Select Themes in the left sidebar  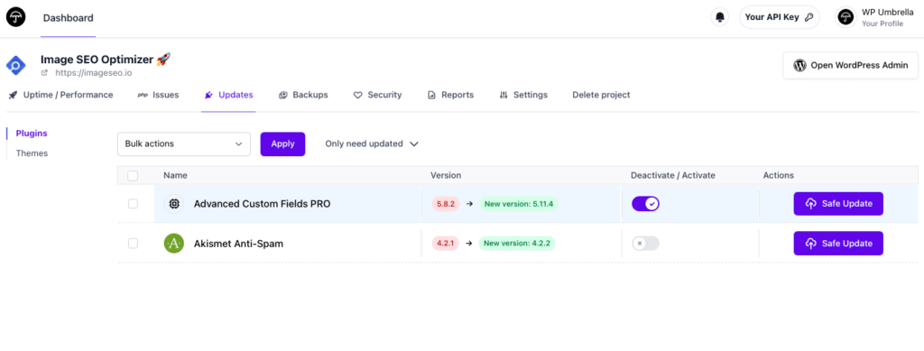point(32,153)
